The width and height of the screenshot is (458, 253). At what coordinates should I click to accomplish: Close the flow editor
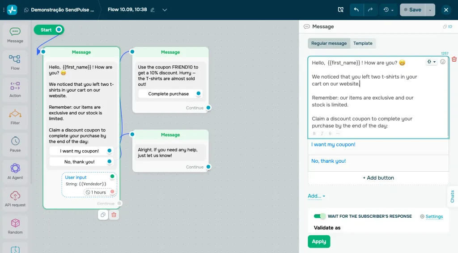446,10
